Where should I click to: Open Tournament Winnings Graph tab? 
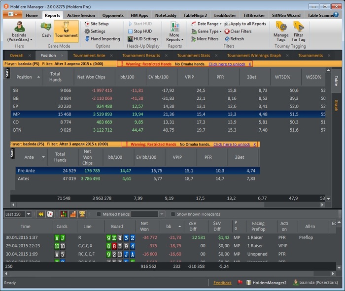254,56
